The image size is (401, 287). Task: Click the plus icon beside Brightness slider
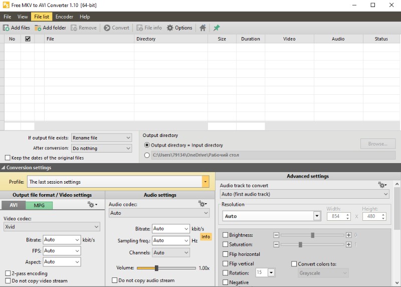tap(348, 235)
